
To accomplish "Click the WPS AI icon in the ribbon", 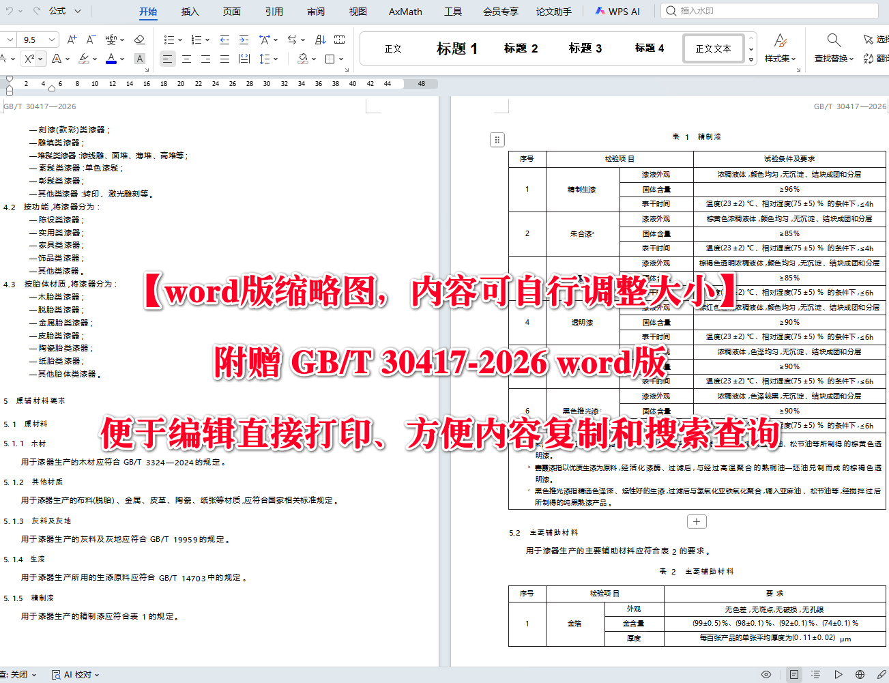I will 599,11.
